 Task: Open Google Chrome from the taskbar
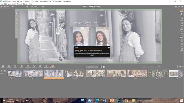point(126,100)
